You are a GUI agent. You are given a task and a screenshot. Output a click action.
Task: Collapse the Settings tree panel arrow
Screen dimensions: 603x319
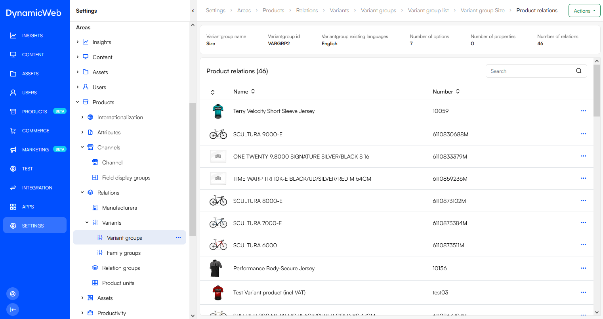coord(193,11)
